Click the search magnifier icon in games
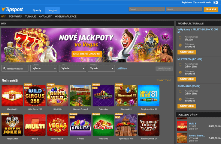This screenshot has width=221, height=144. click(4, 68)
